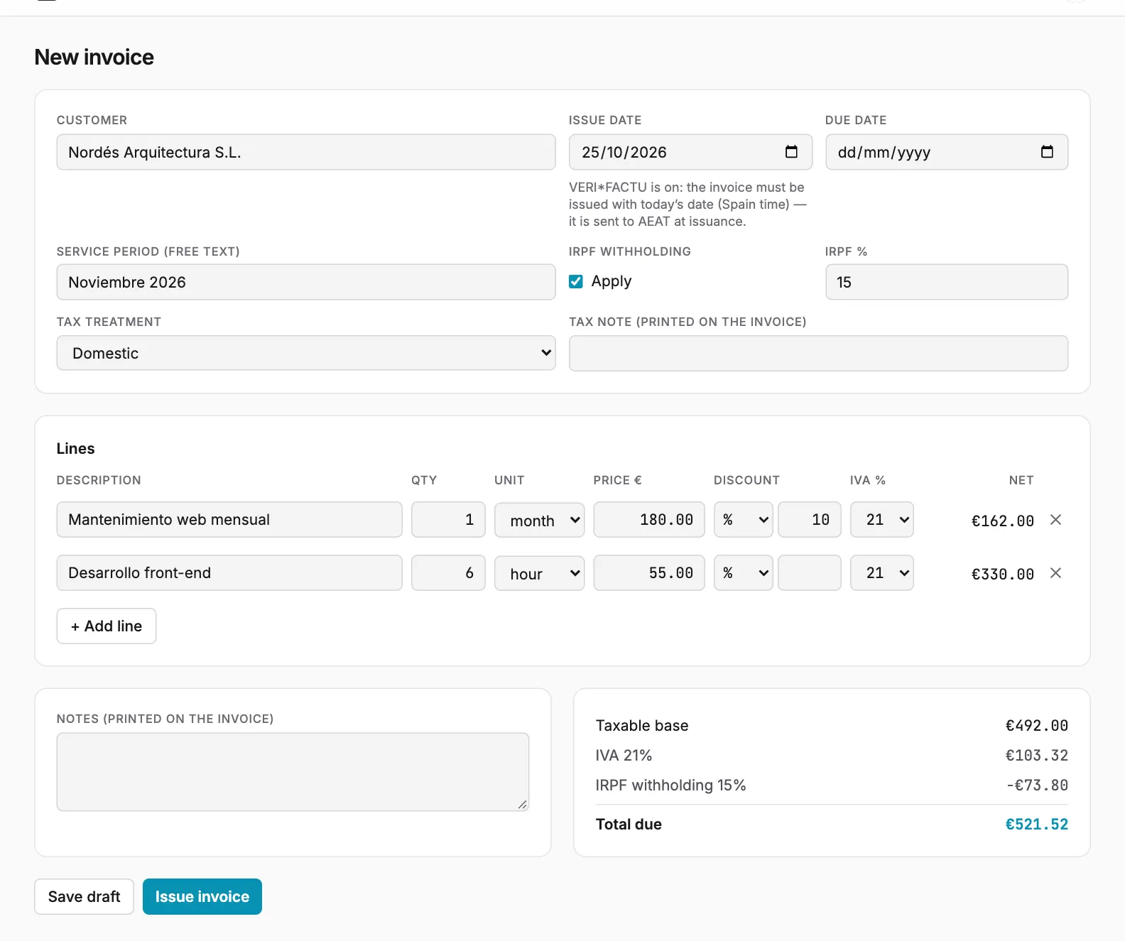The height and width of the screenshot is (941, 1125).
Task: Click the IVA 21% amount €103.32
Action: (1037, 755)
